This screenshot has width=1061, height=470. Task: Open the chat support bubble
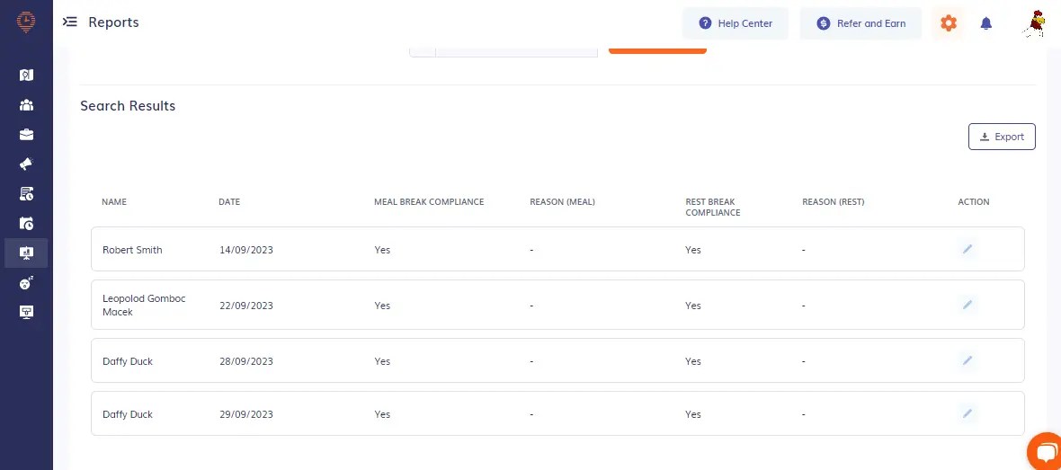click(1045, 451)
